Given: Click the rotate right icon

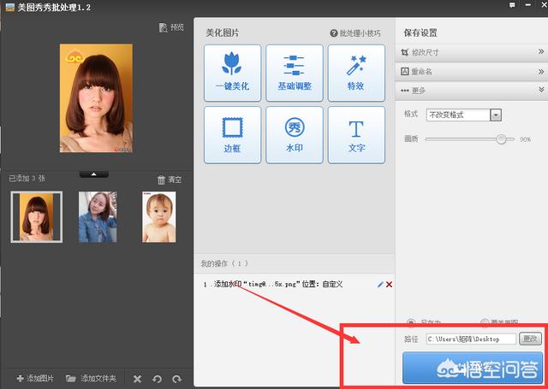Looking at the screenshot, I should [x=177, y=379].
